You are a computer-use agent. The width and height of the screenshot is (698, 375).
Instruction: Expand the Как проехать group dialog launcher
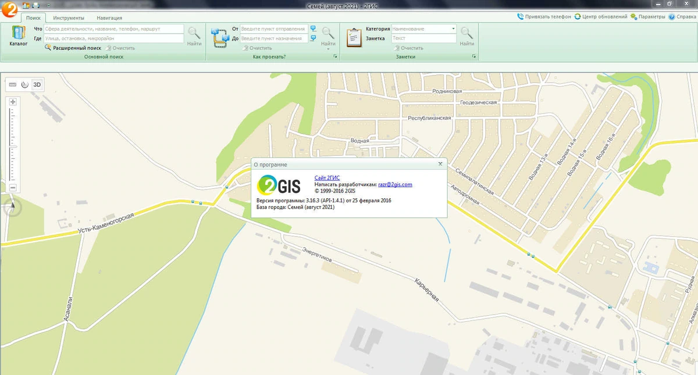click(x=335, y=56)
